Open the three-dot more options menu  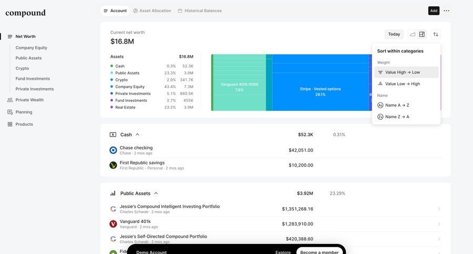coord(446,10)
